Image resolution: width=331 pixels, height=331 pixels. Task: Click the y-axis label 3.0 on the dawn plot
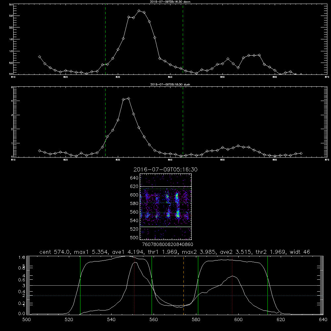coord(11,4)
